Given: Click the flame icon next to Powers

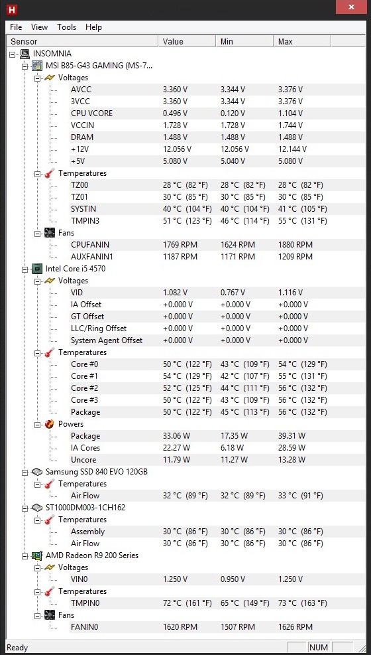Looking at the screenshot, I should [x=50, y=424].
